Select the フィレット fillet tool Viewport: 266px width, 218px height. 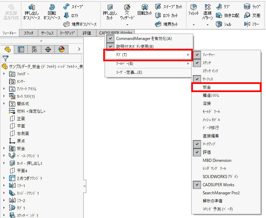click(x=194, y=7)
